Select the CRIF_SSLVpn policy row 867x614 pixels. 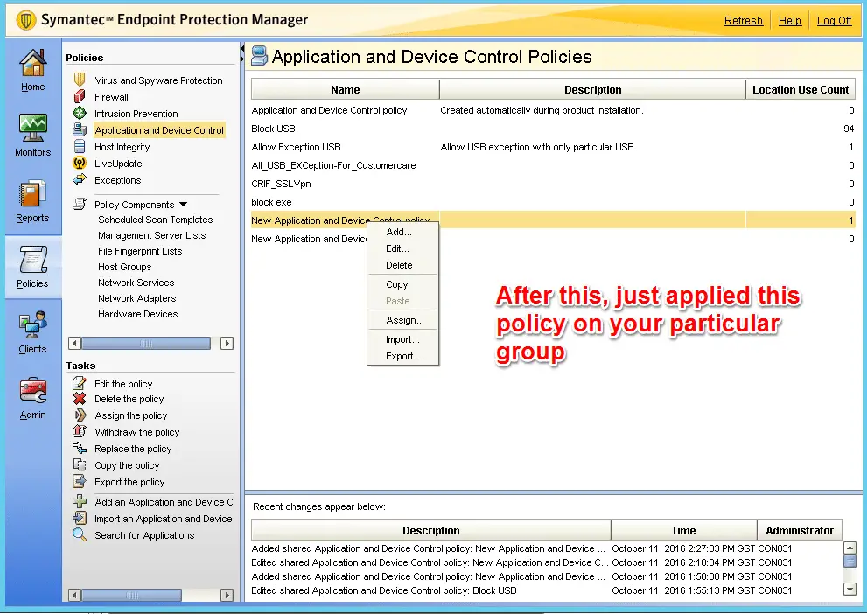(x=553, y=184)
